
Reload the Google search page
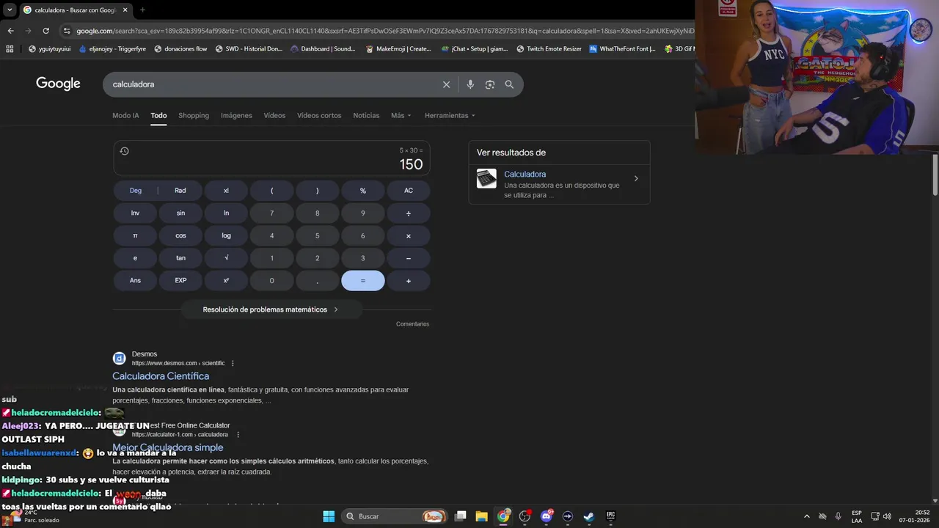[x=45, y=31]
